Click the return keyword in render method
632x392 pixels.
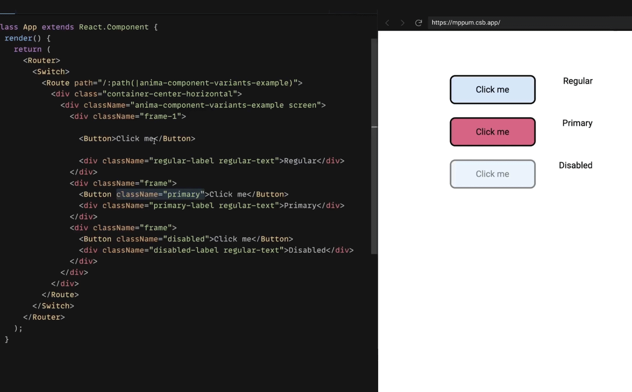[x=27, y=49]
